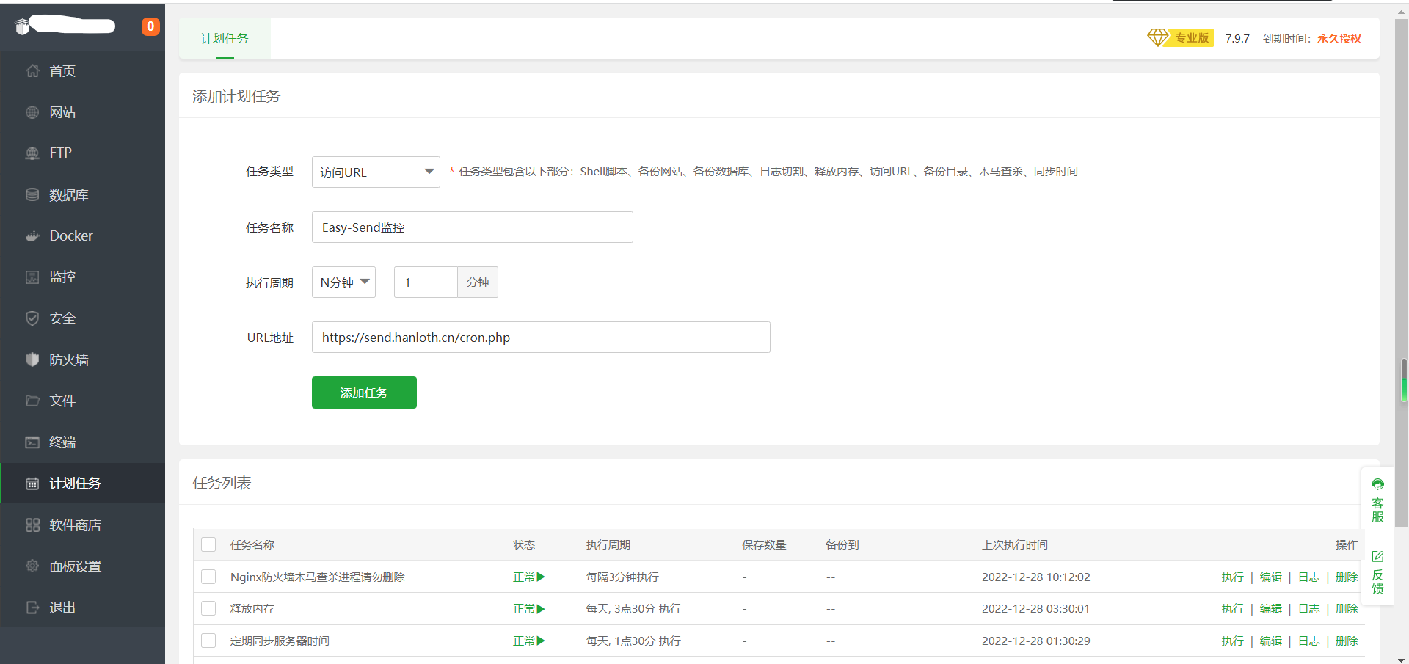Click 删除 for the 释放内存 task

click(1347, 609)
